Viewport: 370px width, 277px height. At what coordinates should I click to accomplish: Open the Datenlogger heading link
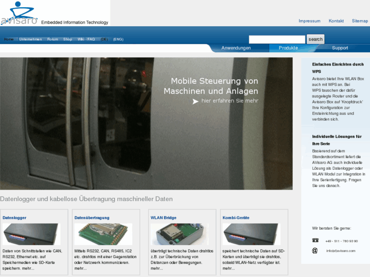click(14, 218)
